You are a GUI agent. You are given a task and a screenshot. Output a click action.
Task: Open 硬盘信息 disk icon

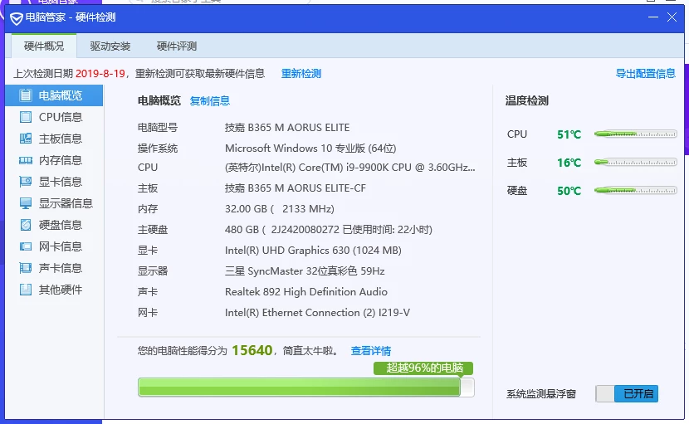coord(26,225)
